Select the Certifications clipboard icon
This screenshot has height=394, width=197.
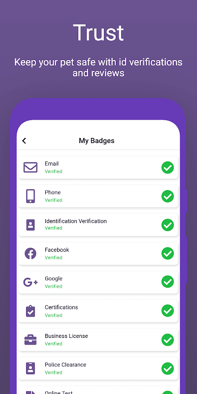pyautogui.click(x=31, y=311)
